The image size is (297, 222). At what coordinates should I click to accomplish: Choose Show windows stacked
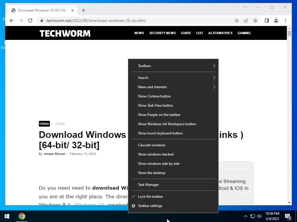(173, 154)
